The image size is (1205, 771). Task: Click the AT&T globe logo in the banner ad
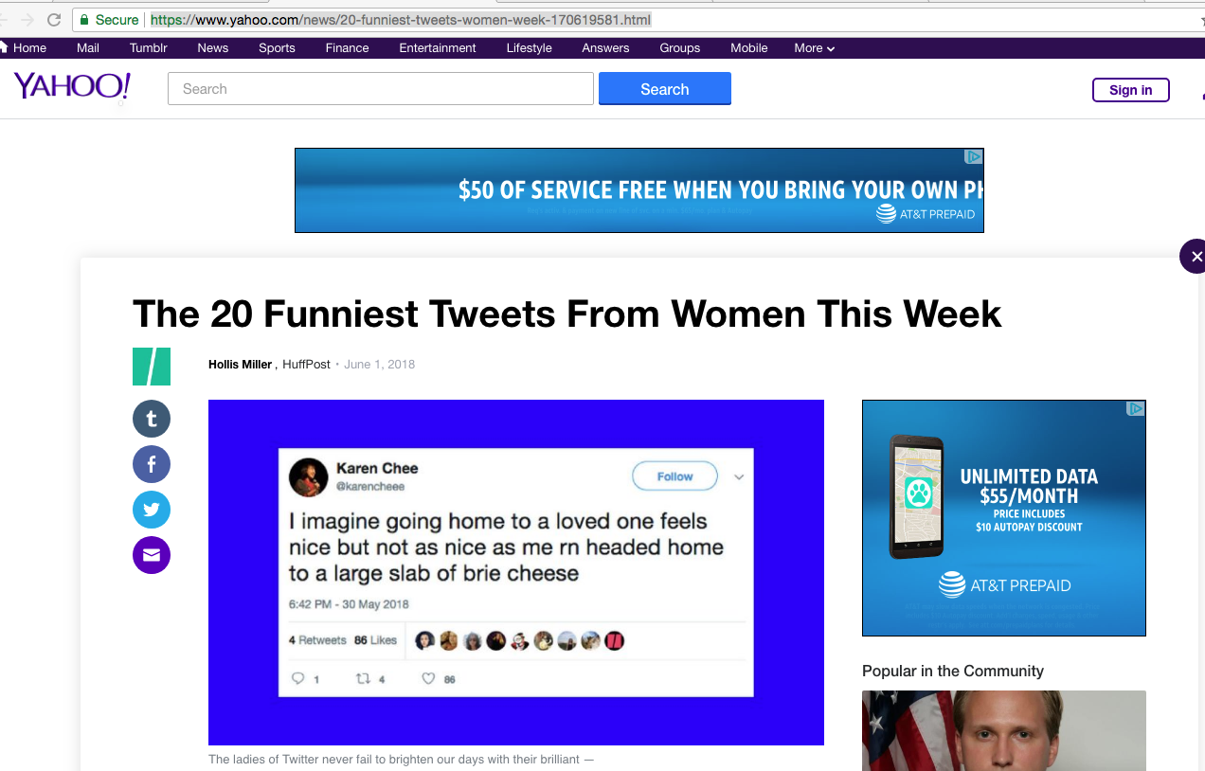click(x=886, y=215)
